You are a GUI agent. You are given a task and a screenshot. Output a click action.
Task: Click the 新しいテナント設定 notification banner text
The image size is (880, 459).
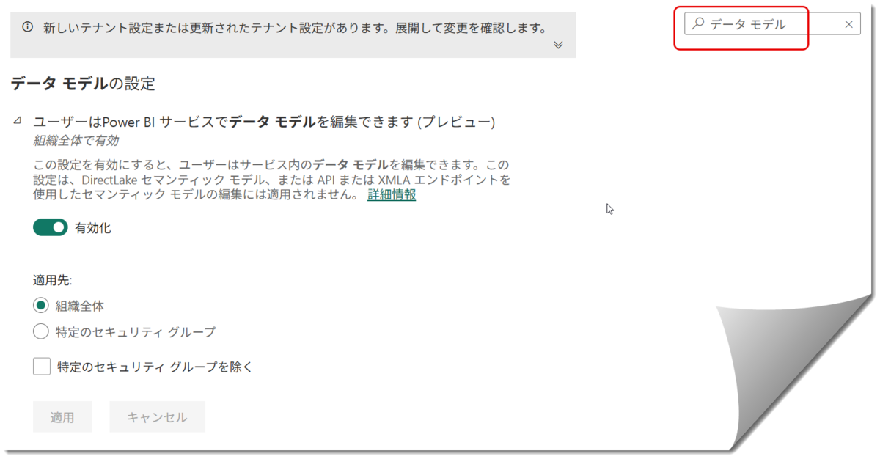[x=296, y=28]
